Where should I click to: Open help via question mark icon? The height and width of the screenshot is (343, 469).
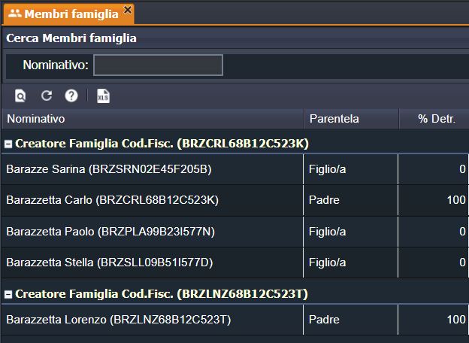[71, 96]
